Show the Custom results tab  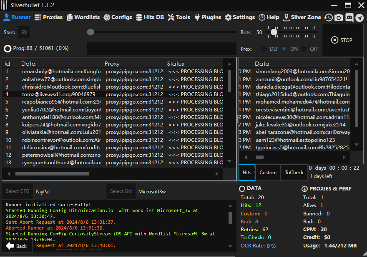coord(268,173)
